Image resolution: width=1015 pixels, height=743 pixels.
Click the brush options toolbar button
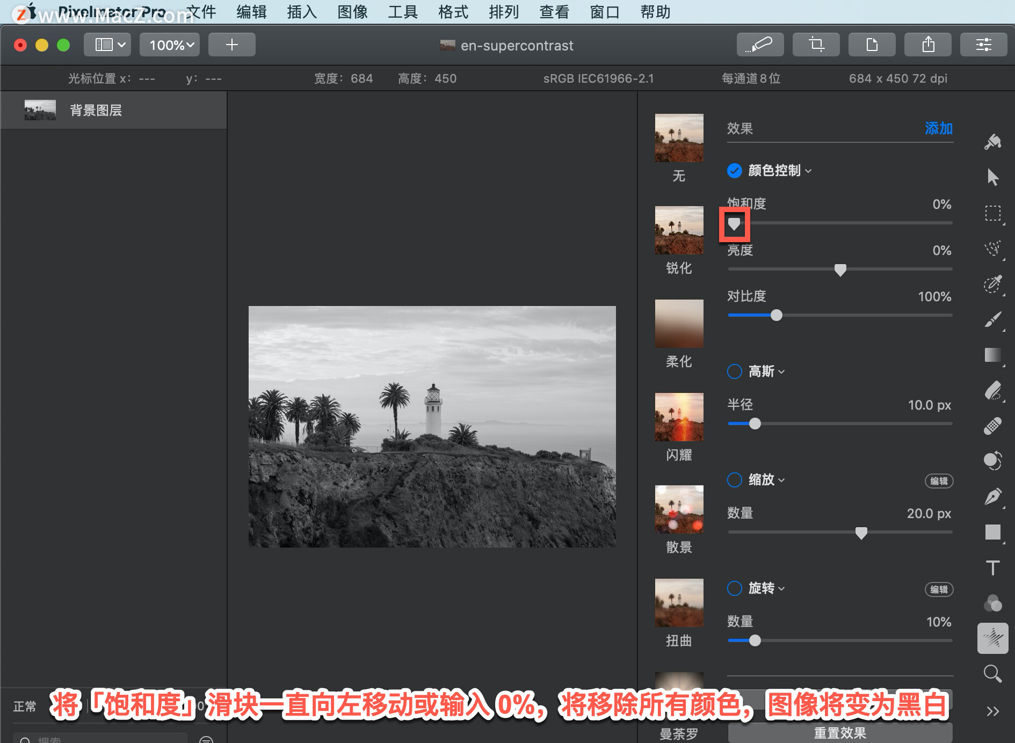(x=760, y=45)
